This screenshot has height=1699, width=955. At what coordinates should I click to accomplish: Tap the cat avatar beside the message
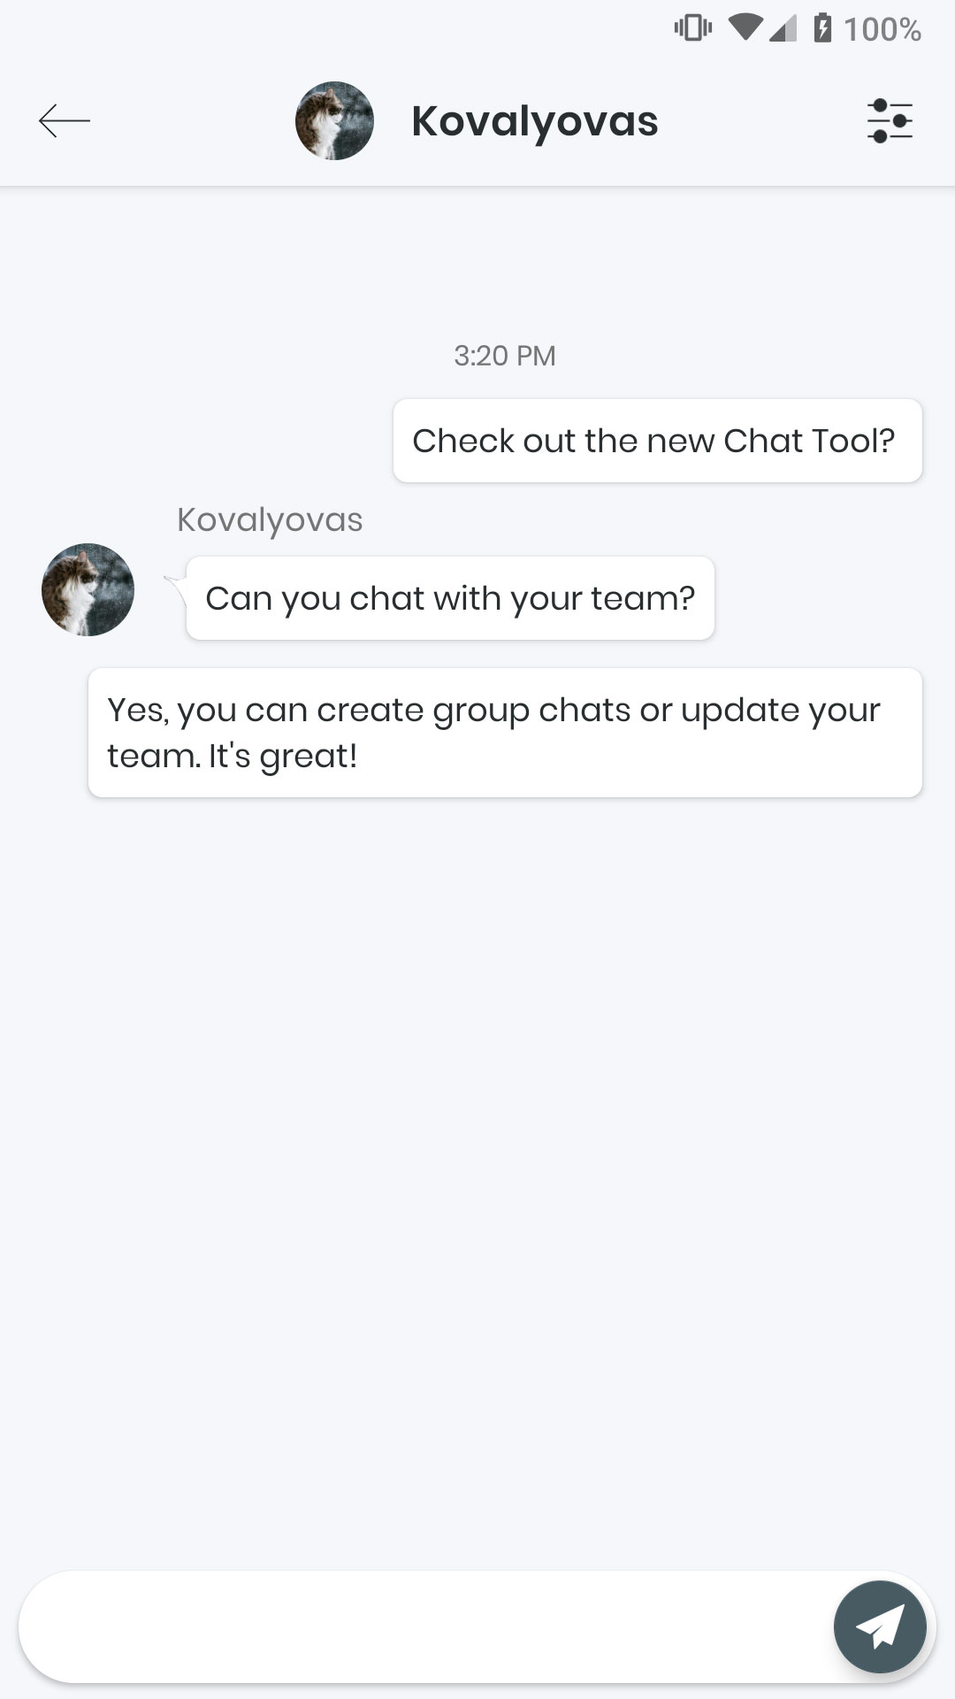tap(88, 589)
